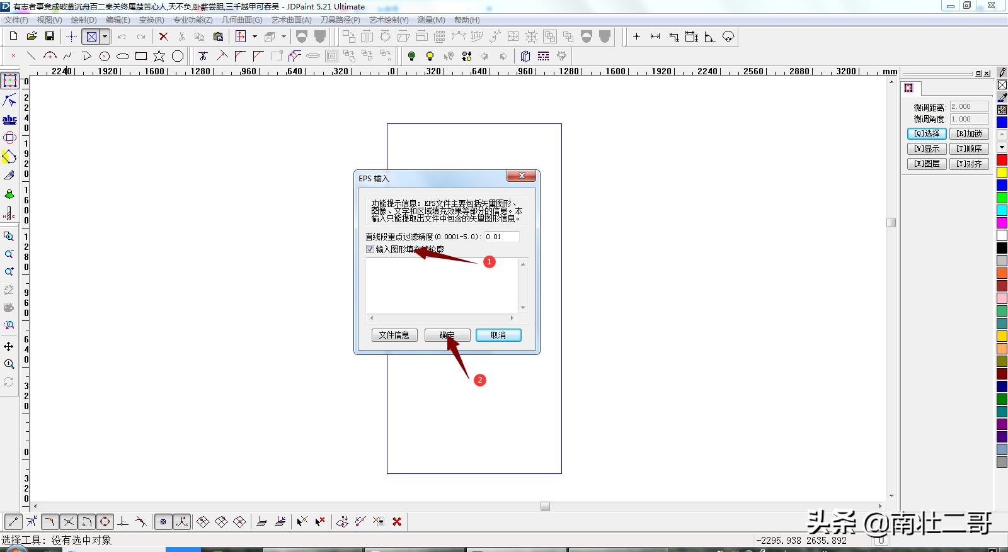Open dropdown arrow next to red arrows view icon
The height and width of the screenshot is (552, 1008).
(x=255, y=37)
